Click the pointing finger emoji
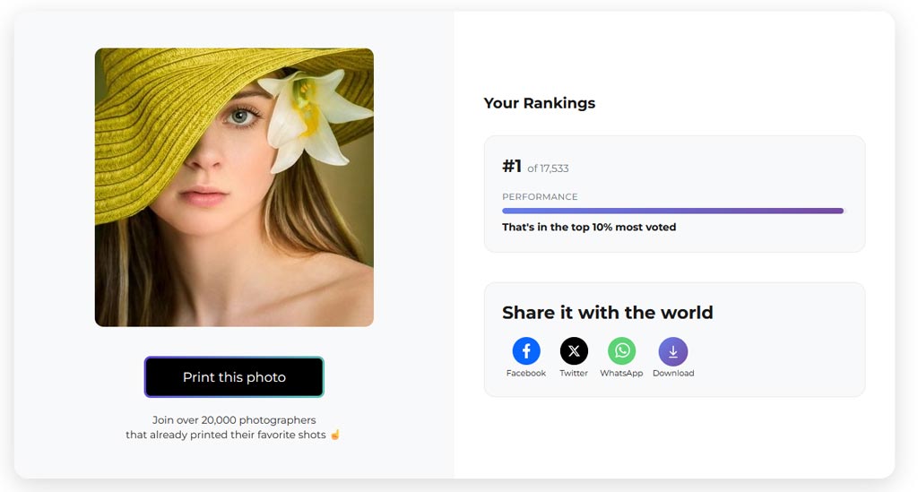 click(335, 436)
